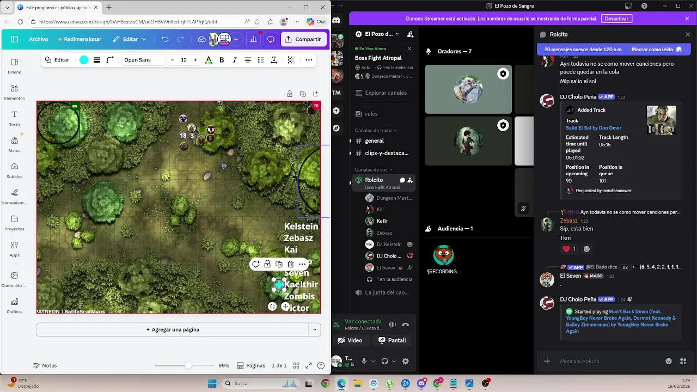
Task: Toggle bold on selected text
Action: pyautogui.click(x=222, y=60)
